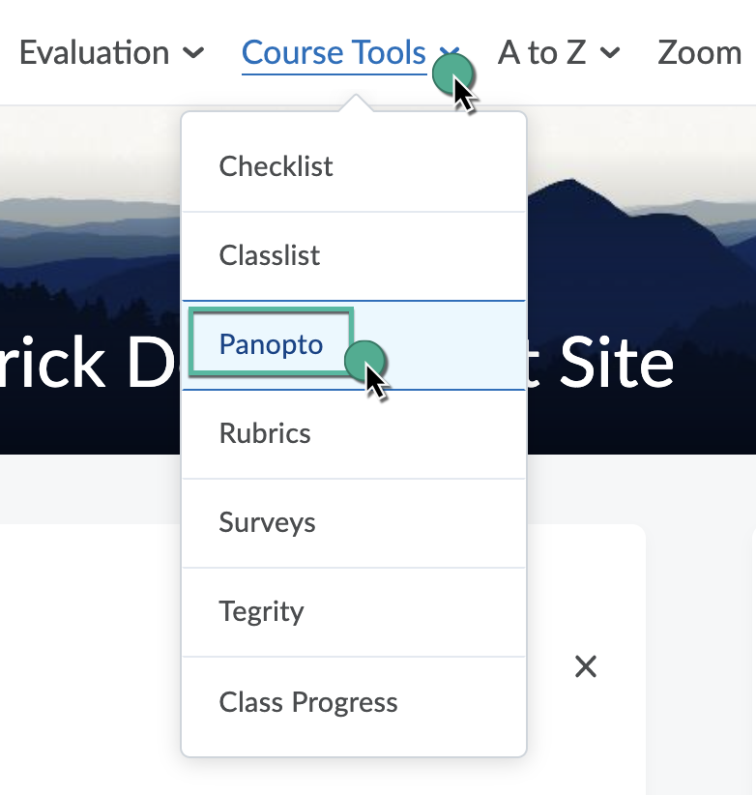The height and width of the screenshot is (795, 756).
Task: Open the Classlist menu entry
Action: tap(269, 255)
